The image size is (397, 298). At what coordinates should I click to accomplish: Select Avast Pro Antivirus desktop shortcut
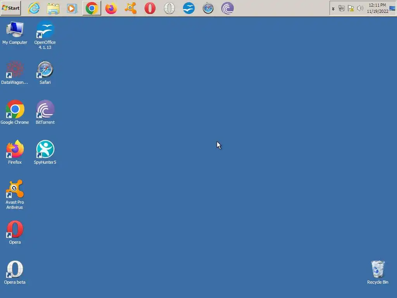(x=15, y=195)
